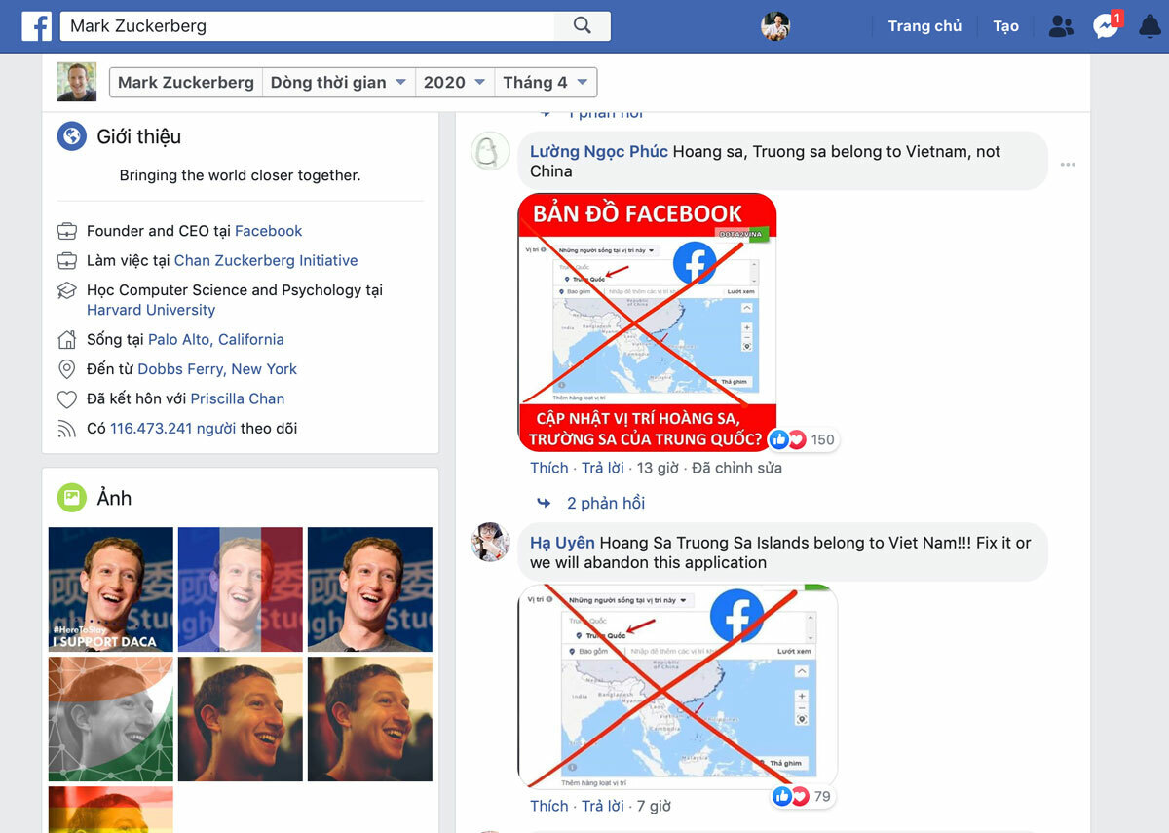Click Hạ Uyên commenter name
This screenshot has height=833, width=1169.
(x=562, y=543)
